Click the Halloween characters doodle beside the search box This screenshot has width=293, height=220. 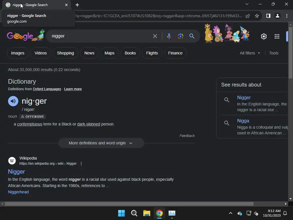(x=227, y=34)
